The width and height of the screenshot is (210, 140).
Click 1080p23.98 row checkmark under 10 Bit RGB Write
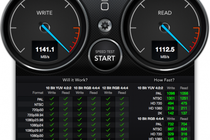point(80,120)
